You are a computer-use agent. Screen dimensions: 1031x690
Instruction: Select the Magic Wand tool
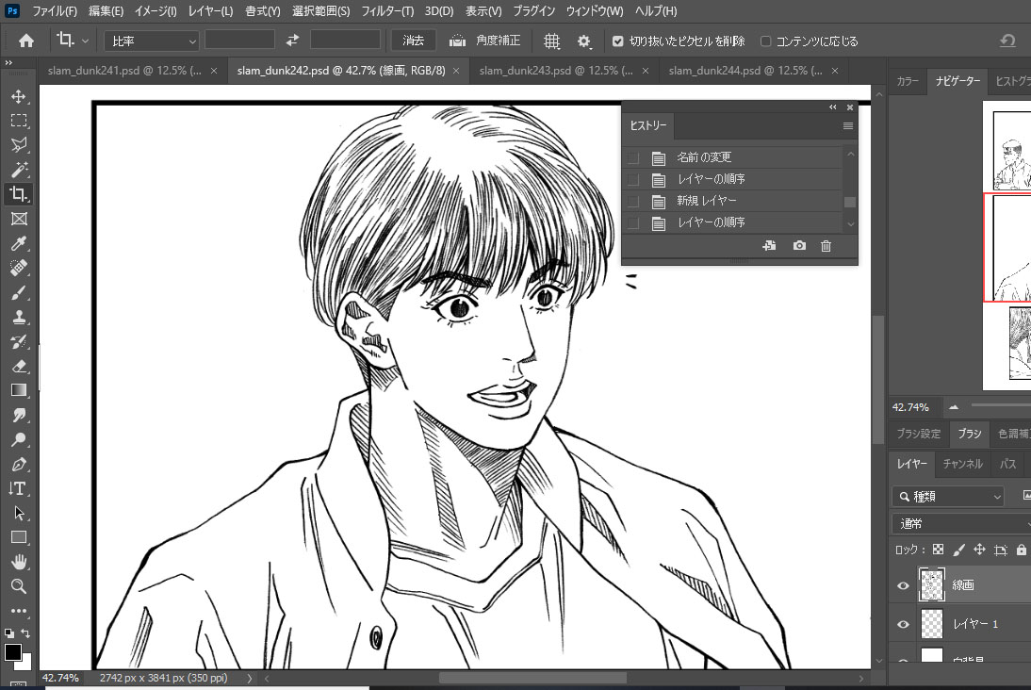click(19, 170)
